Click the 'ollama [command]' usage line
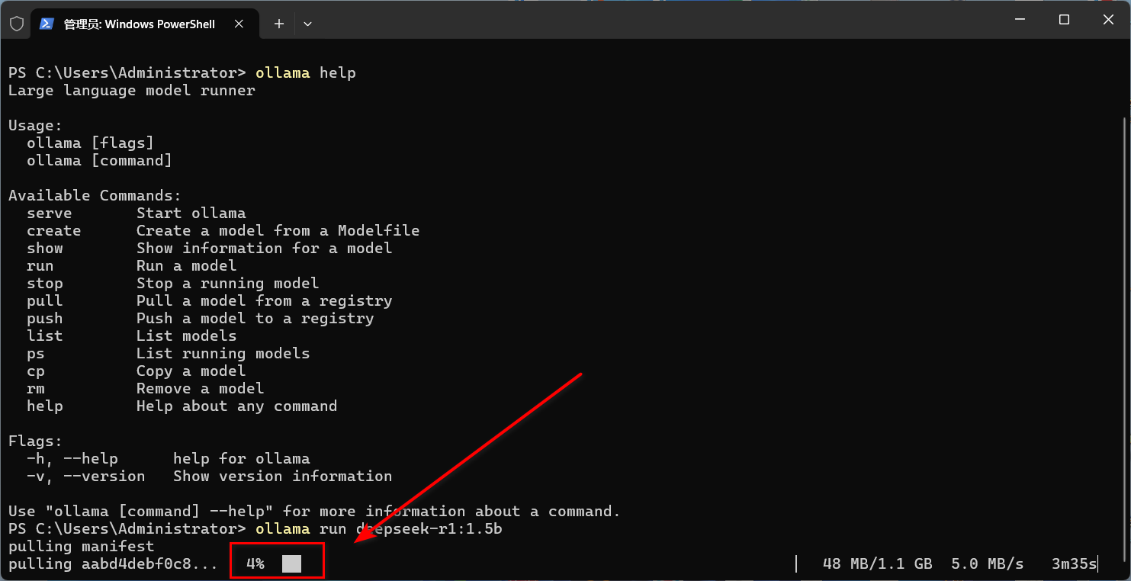Viewport: 1131px width, 581px height. point(100,161)
